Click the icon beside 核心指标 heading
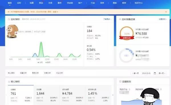 click(9, 82)
